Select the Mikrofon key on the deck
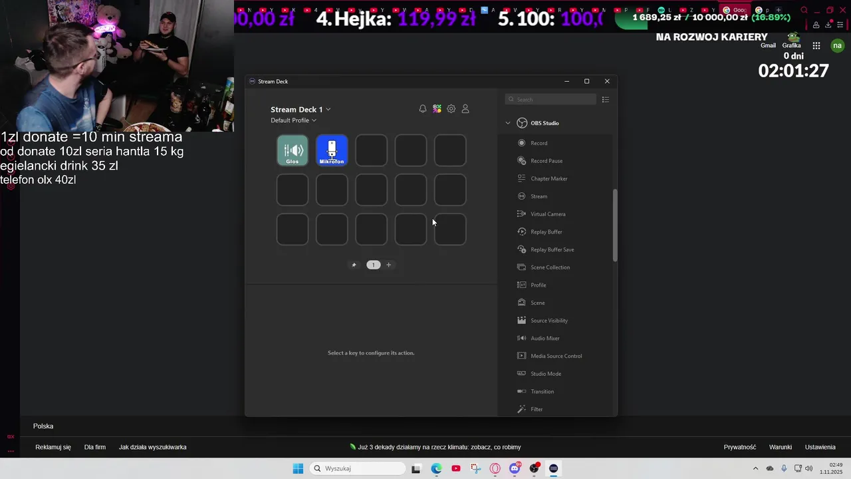Viewport: 851px width, 479px height. pyautogui.click(x=332, y=150)
